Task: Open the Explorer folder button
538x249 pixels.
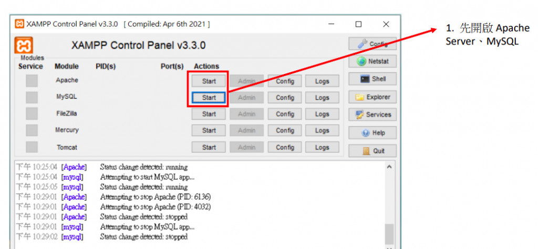Action: 373,97
